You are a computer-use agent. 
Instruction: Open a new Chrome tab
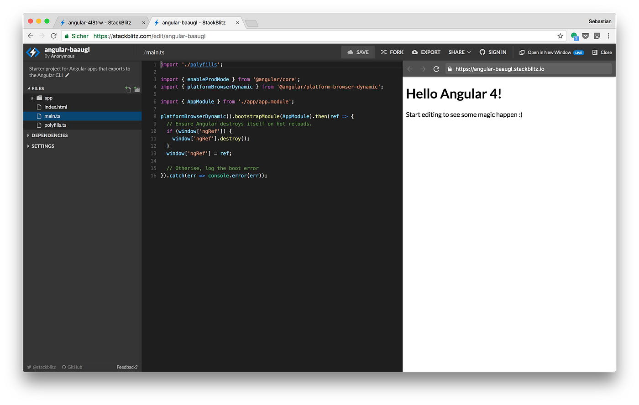pyautogui.click(x=251, y=23)
